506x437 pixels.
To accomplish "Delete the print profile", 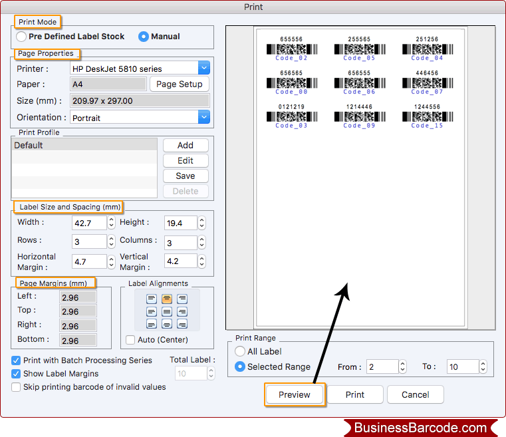I will 186,192.
